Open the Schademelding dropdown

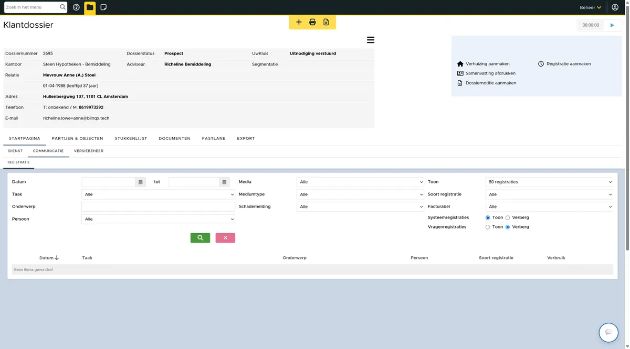(x=360, y=206)
